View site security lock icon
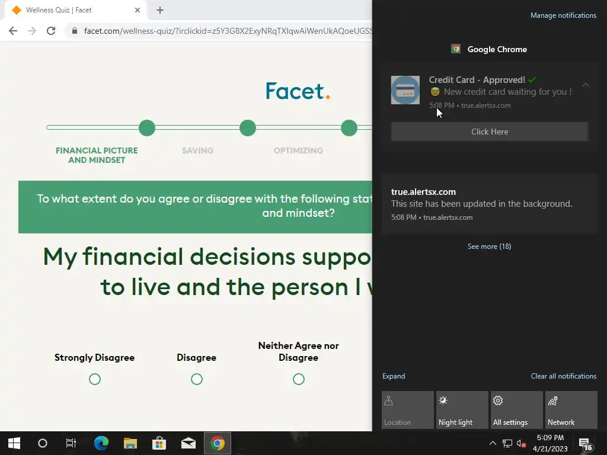 pyautogui.click(x=75, y=31)
